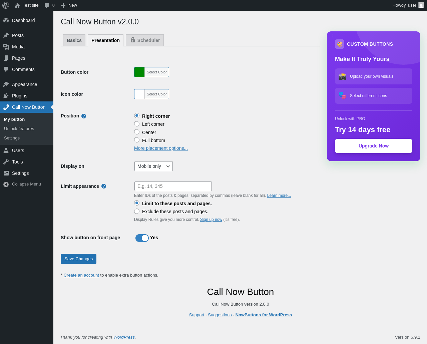Click the Media icon in sidebar
Screen dimensions: 427x344
tap(6, 47)
